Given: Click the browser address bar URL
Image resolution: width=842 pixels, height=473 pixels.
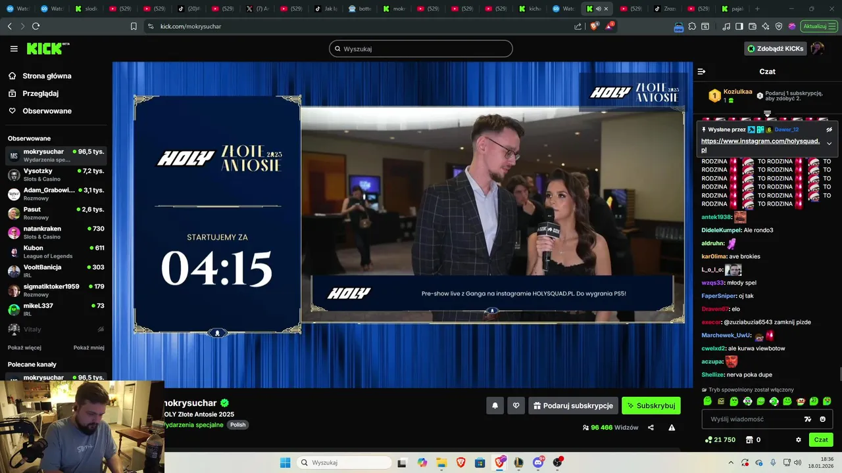Looking at the screenshot, I should 191,26.
